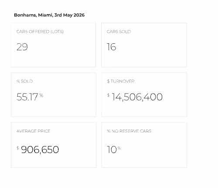Select the Cars Sold card
Image resolution: width=218 pixels, height=188 pixels.
pyautogui.click(x=144, y=45)
